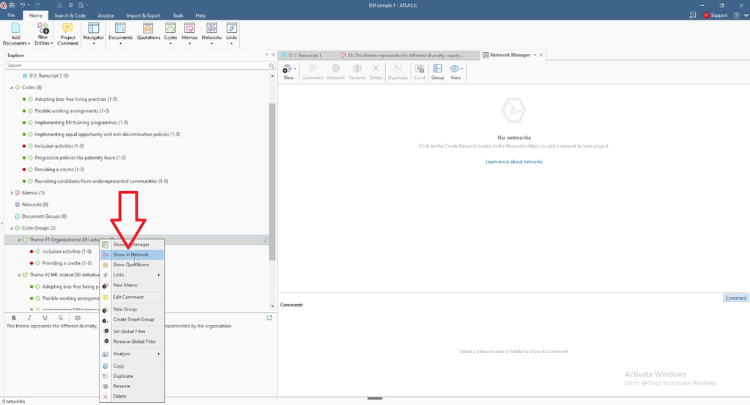Image resolution: width=750 pixels, height=405 pixels.
Task: Close the Network Manager tab
Action: point(541,55)
